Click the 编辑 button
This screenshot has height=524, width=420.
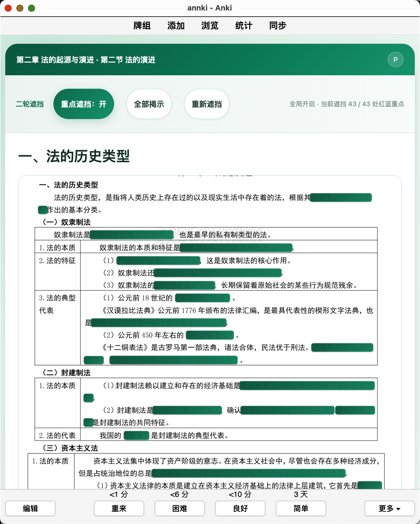click(x=30, y=509)
